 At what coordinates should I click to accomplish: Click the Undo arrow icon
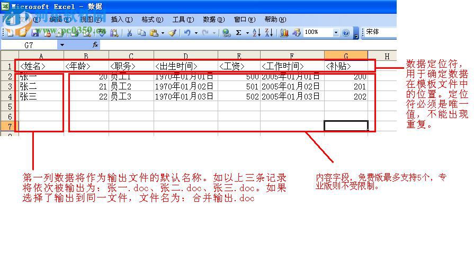tap(187, 32)
